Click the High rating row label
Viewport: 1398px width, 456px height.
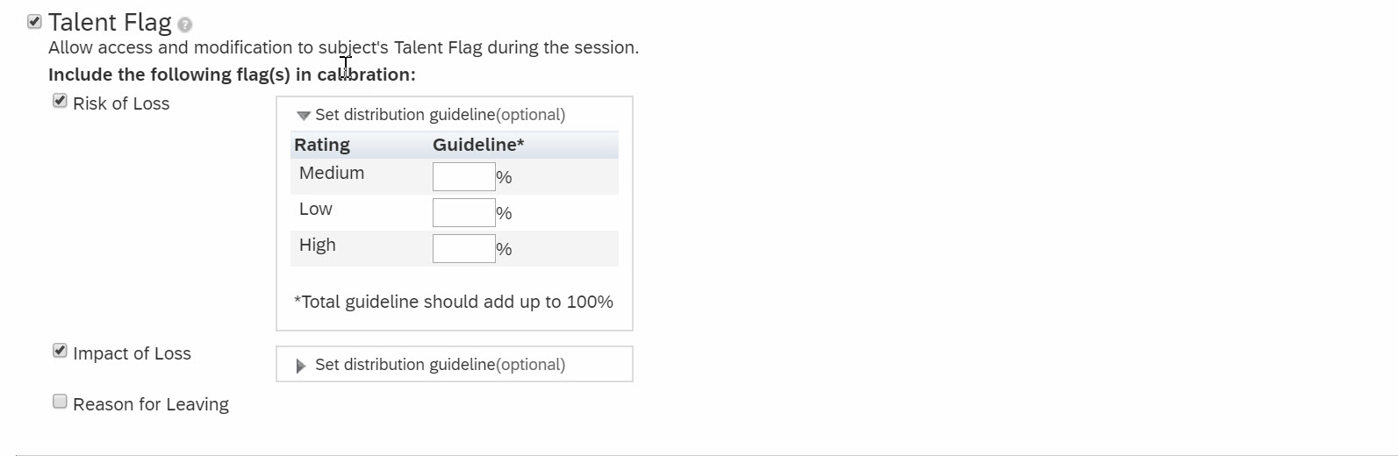318,245
